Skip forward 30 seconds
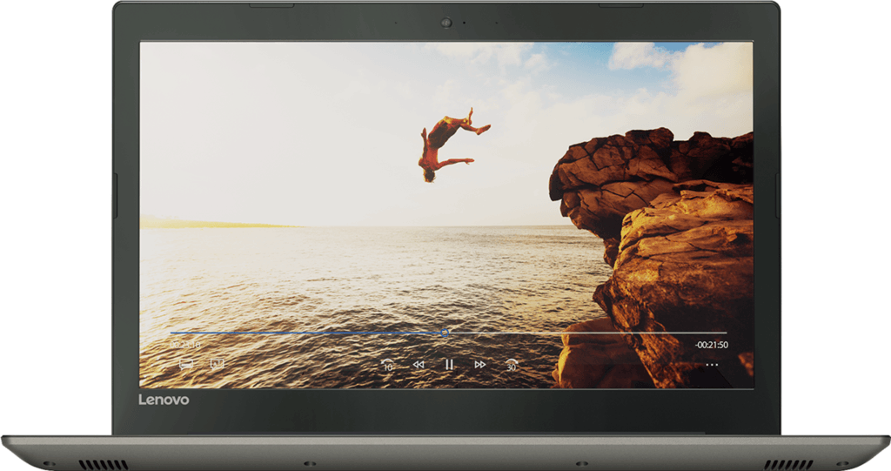This screenshot has width=891, height=471. tap(512, 365)
